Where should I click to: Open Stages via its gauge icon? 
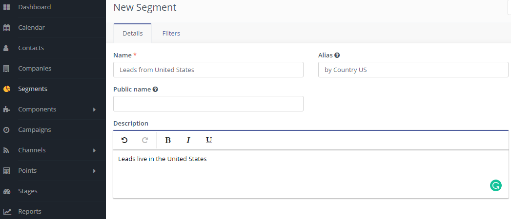click(x=6, y=191)
